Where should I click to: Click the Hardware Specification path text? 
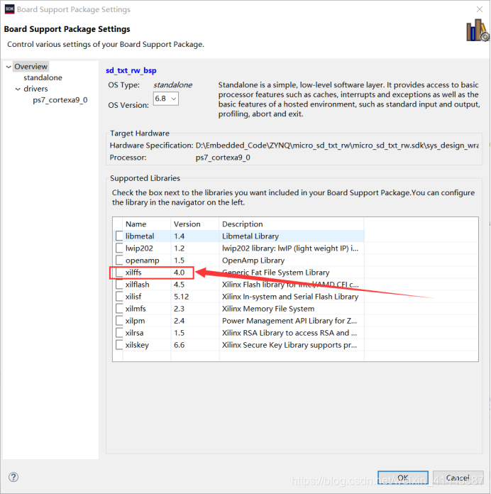coord(337,146)
